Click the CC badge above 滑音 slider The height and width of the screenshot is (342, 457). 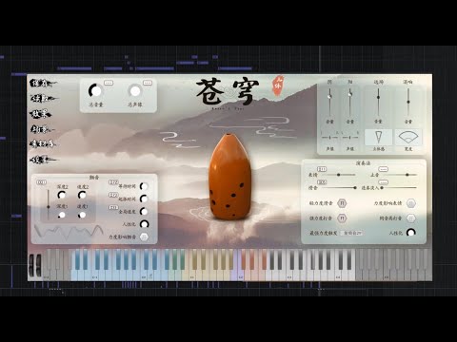tap(322, 182)
